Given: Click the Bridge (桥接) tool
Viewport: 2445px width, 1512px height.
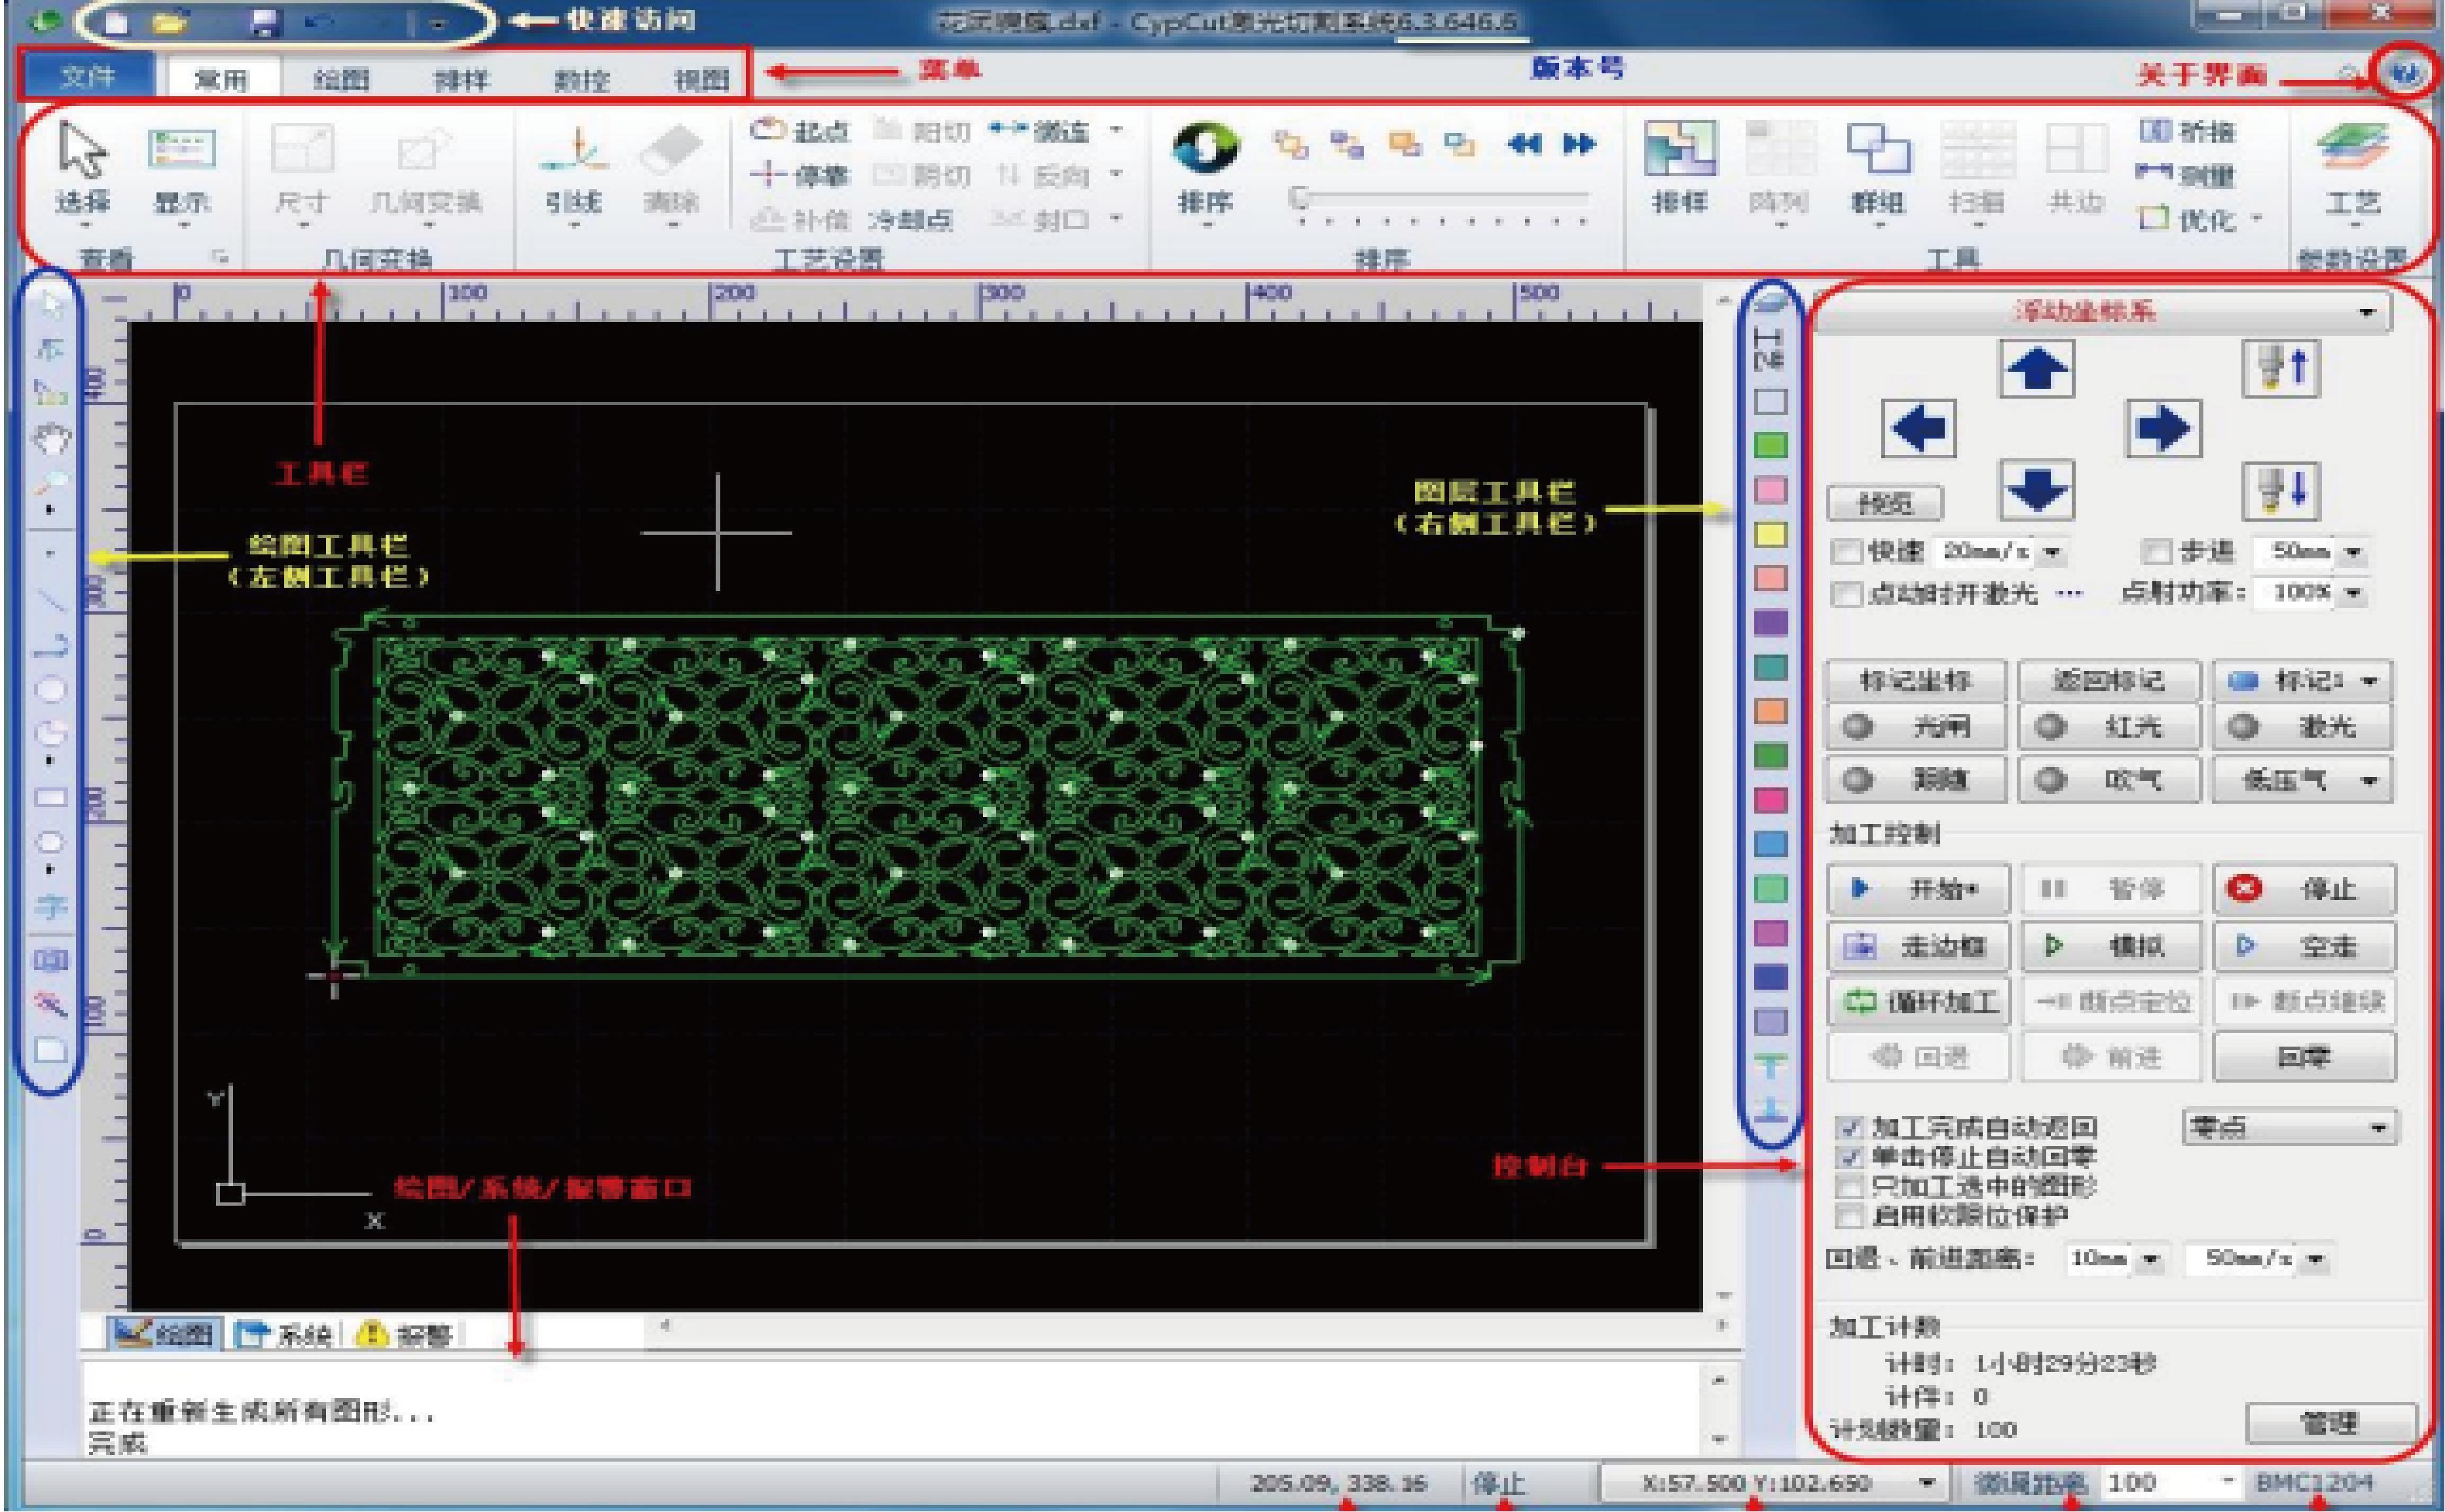Looking at the screenshot, I should coord(2187,130).
